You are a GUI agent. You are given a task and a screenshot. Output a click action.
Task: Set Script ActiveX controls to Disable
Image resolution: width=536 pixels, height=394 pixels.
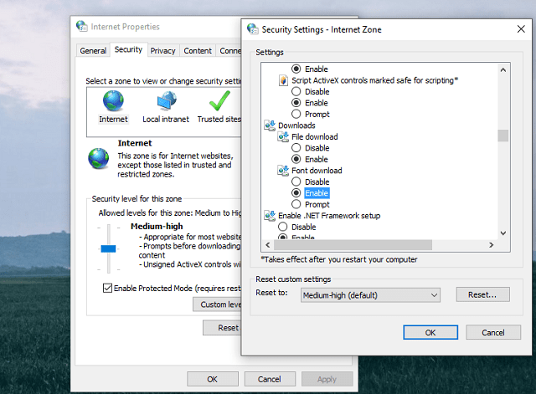296,91
